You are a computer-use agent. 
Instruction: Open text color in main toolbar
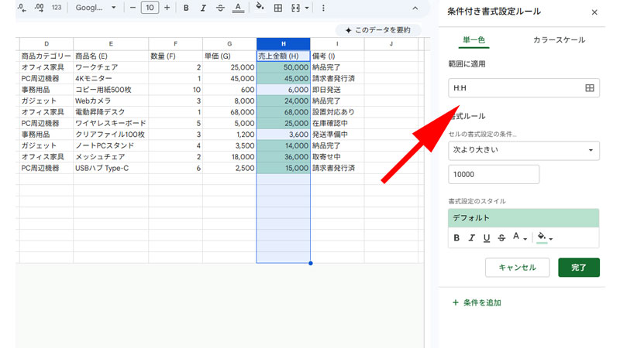[238, 8]
